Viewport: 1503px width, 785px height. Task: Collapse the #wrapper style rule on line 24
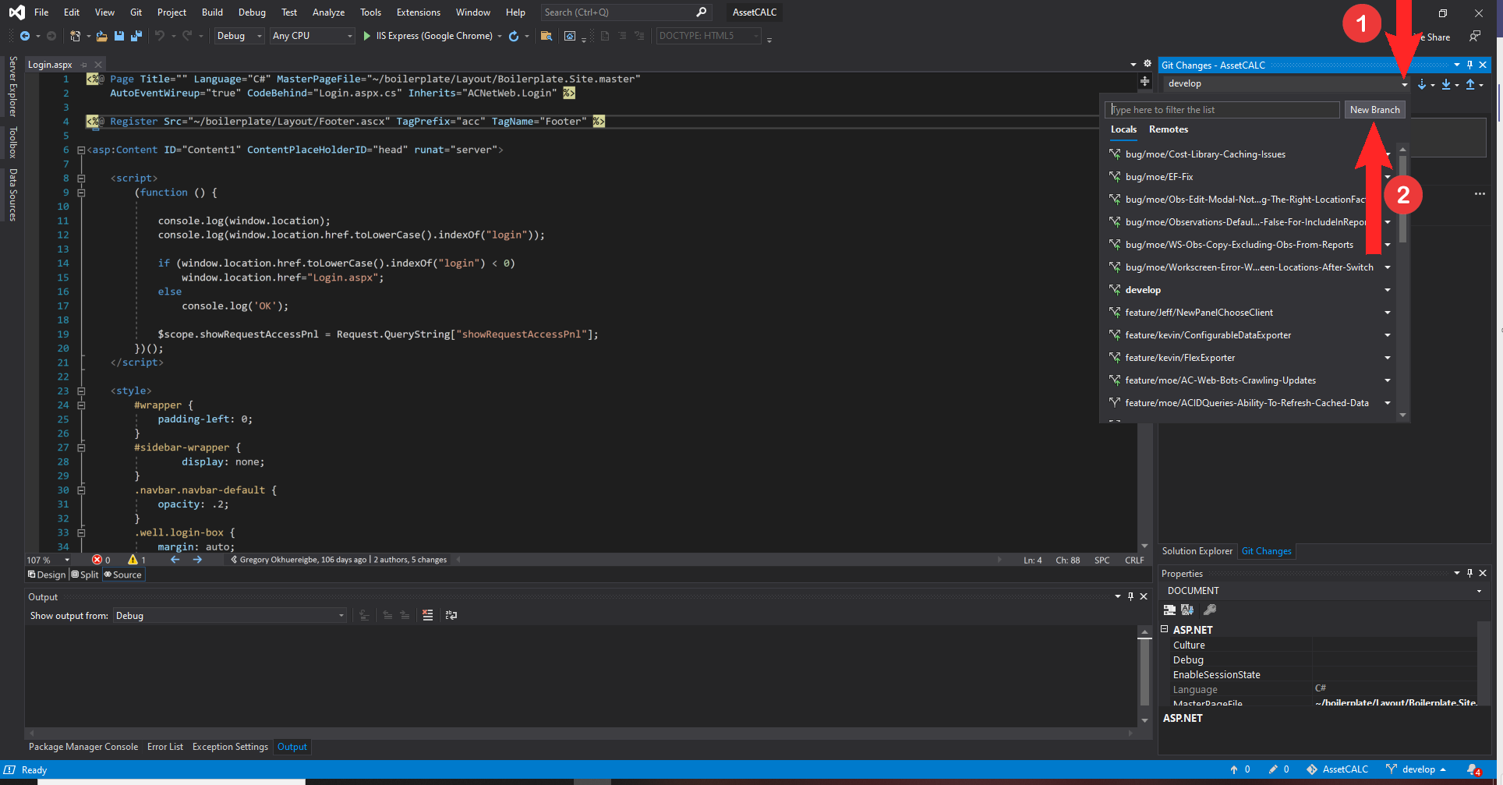pos(81,405)
